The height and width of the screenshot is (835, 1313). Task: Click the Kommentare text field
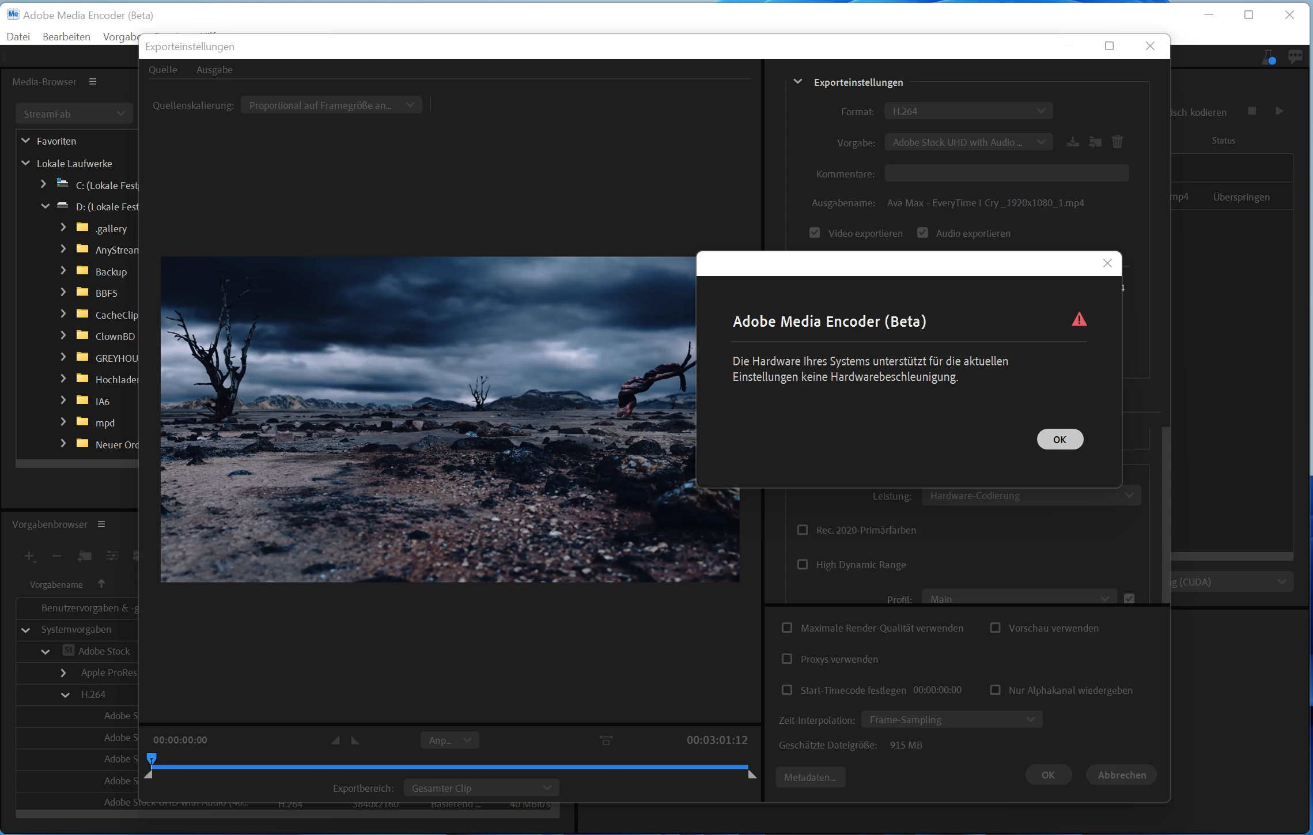pyautogui.click(x=1006, y=173)
